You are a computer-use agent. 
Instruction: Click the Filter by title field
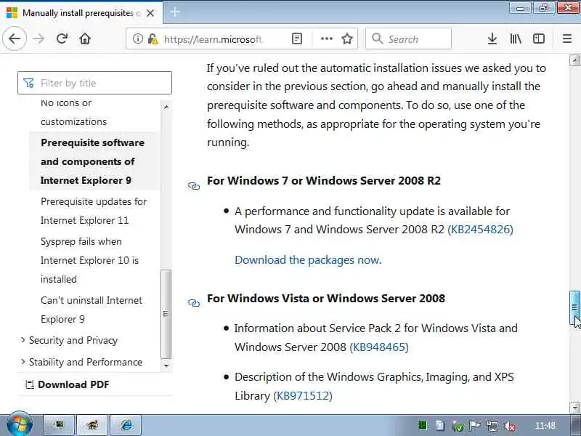point(94,83)
